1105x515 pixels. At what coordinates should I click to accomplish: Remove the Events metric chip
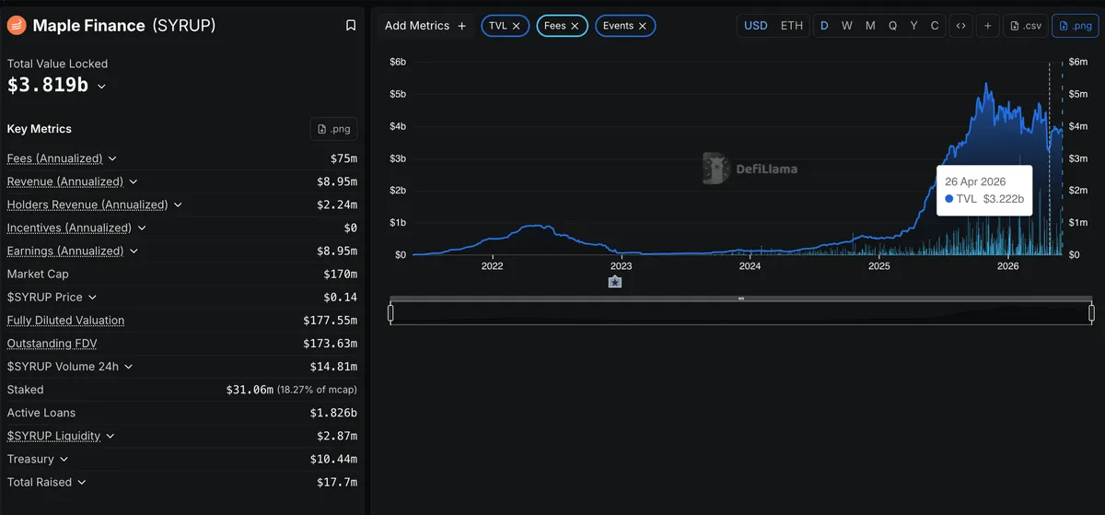(x=643, y=26)
